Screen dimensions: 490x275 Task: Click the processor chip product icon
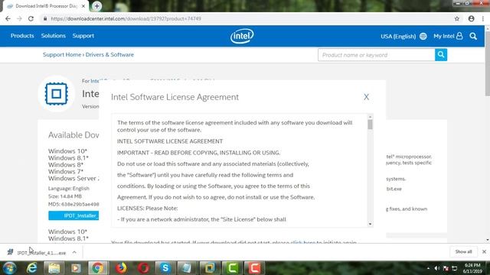56,93
